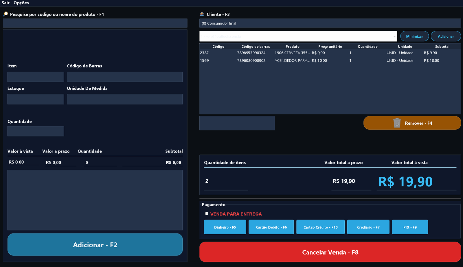Click the Item input field
The height and width of the screenshot is (267, 463).
tap(36, 77)
